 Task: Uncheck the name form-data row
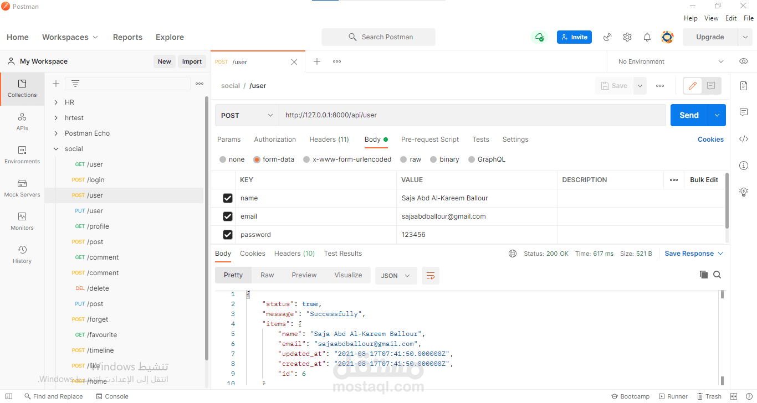pyautogui.click(x=227, y=198)
